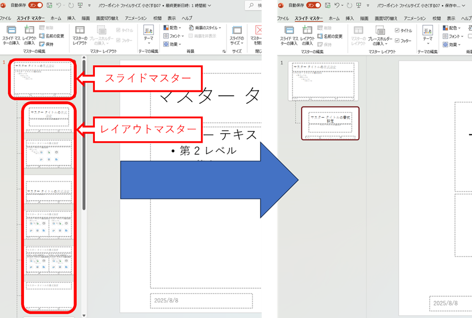Click slideshow-from-start icon in right title bar
The height and width of the screenshot is (318, 472).
(359, 5)
